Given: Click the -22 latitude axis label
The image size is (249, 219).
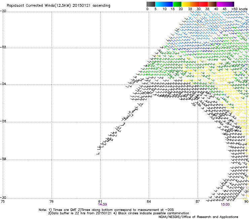Looking at the screenshot, I should click(x=3, y=47).
